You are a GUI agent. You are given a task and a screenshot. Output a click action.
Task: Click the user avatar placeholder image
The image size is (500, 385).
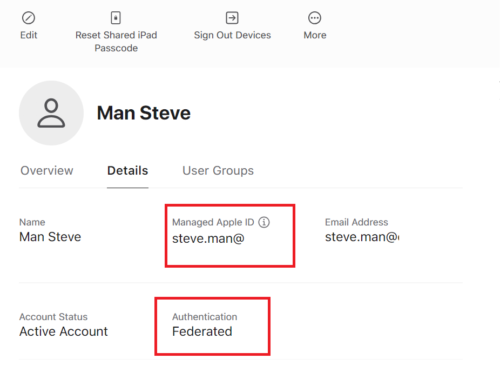[51, 113]
